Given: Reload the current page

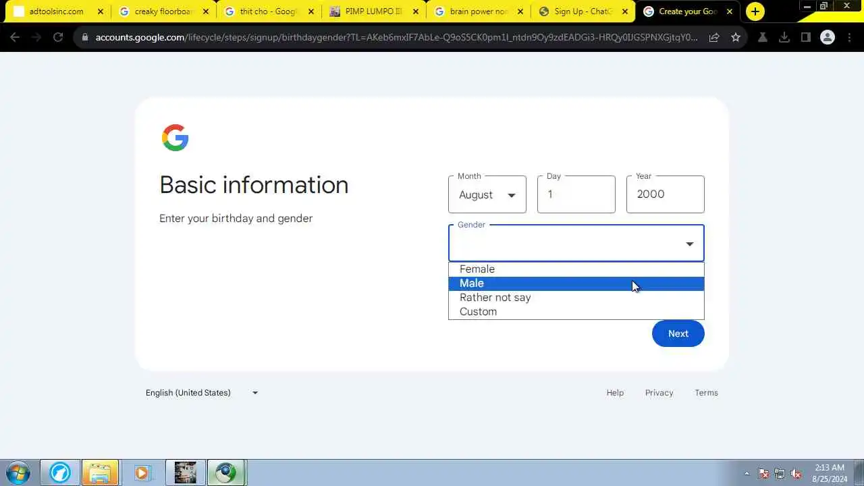Looking at the screenshot, I should point(58,38).
